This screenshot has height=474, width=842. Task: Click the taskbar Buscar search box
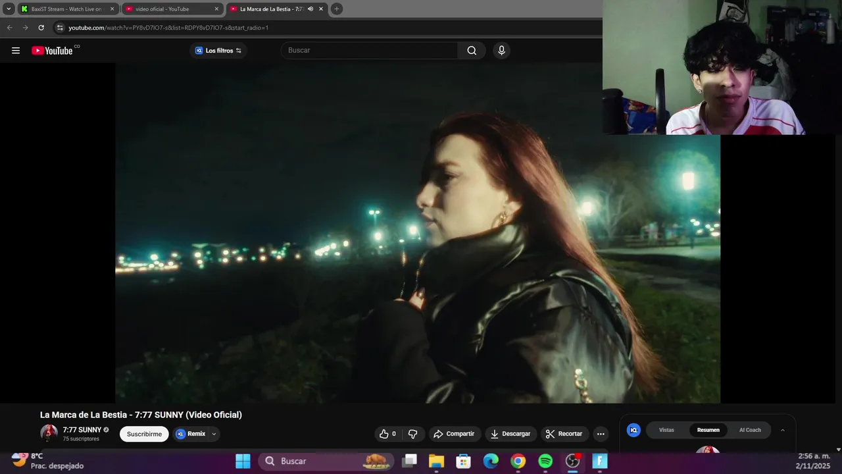pos(326,461)
